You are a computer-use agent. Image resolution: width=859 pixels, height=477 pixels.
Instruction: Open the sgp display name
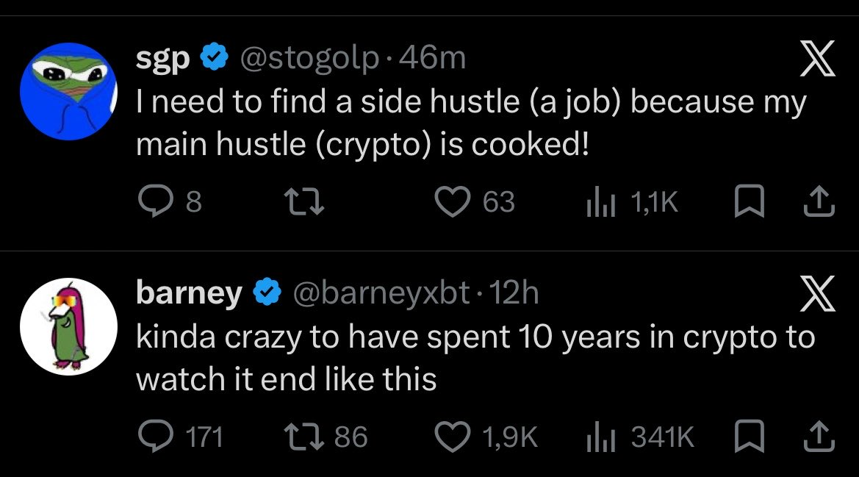click(x=162, y=59)
